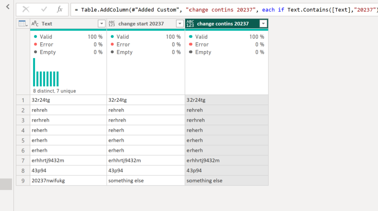This screenshot has width=378, height=211.
Task: Click Error 0 % in change contins column
Action: click(226, 44)
